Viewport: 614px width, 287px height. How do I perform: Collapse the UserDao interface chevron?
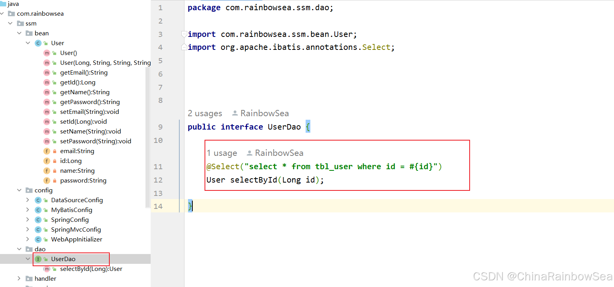[x=28, y=259]
